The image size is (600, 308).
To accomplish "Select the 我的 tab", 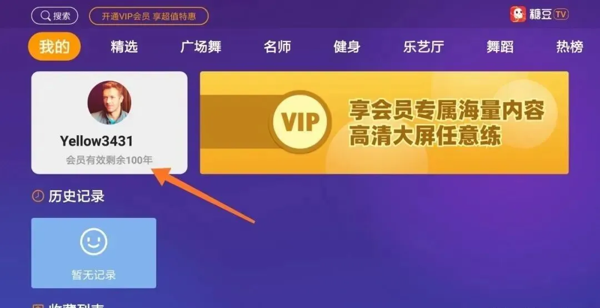I will pos(54,46).
